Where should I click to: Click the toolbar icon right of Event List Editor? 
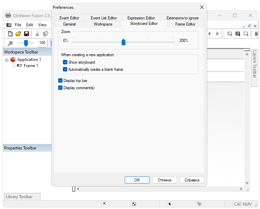[246, 34]
